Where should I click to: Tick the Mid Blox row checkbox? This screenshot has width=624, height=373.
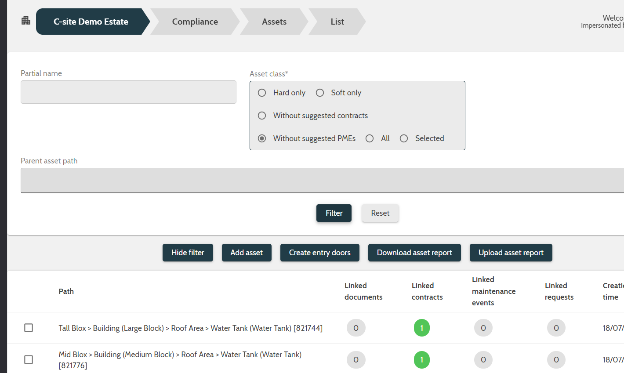tap(29, 359)
